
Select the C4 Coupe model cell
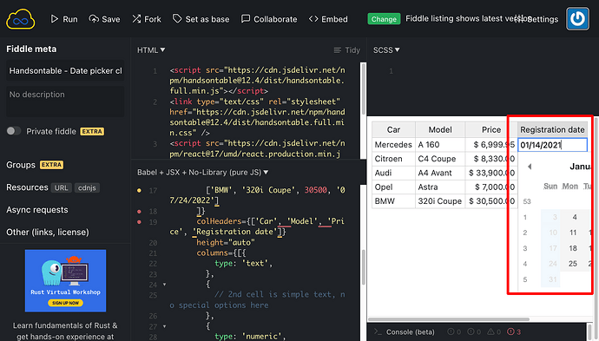coord(440,159)
